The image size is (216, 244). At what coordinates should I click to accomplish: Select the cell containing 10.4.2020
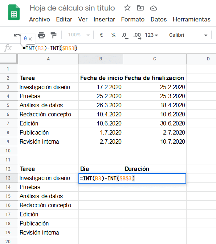pos(101,115)
